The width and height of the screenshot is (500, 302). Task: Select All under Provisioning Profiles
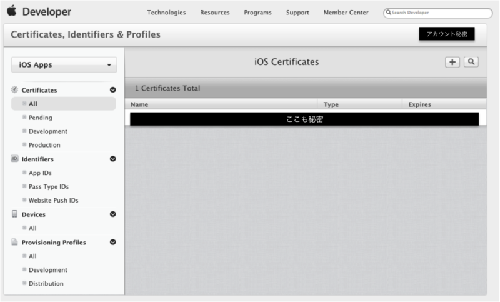pos(32,256)
